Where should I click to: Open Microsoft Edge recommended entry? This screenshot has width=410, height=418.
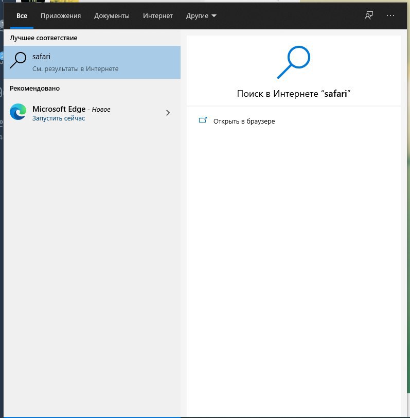point(92,113)
